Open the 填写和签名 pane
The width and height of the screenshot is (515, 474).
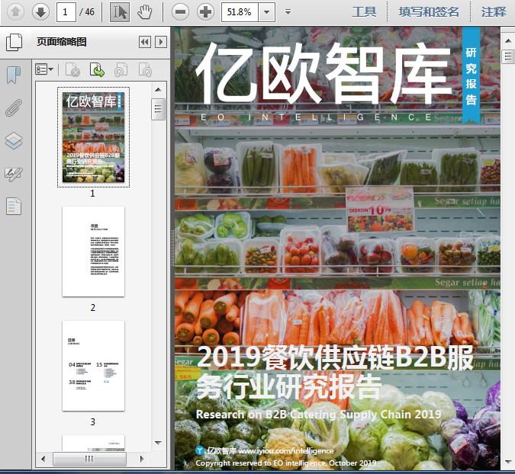pyautogui.click(x=428, y=12)
